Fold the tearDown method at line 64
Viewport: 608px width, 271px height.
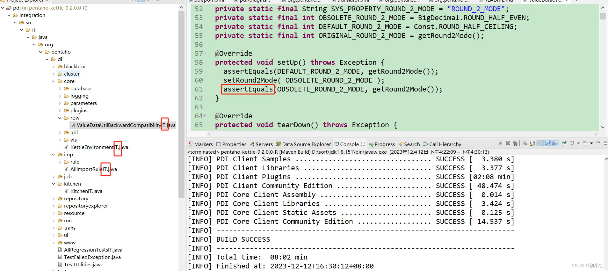point(205,116)
